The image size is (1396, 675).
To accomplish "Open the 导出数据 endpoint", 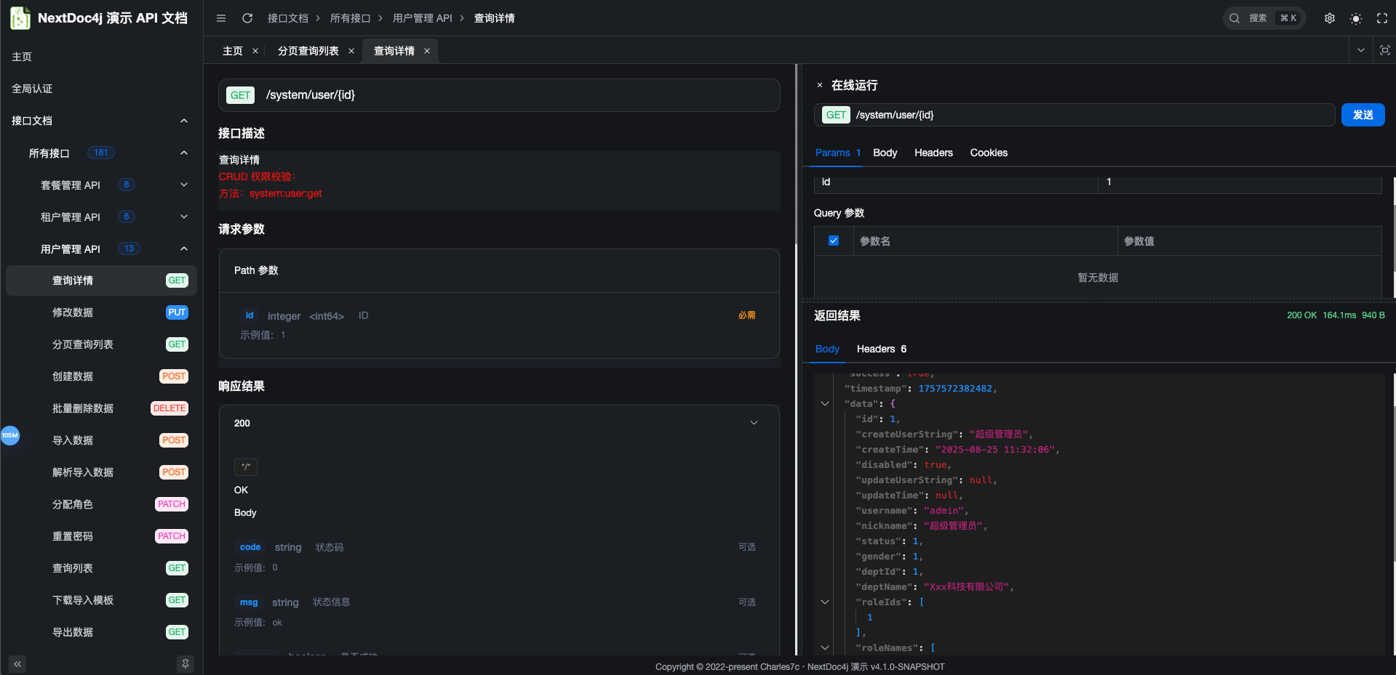I will [x=102, y=632].
